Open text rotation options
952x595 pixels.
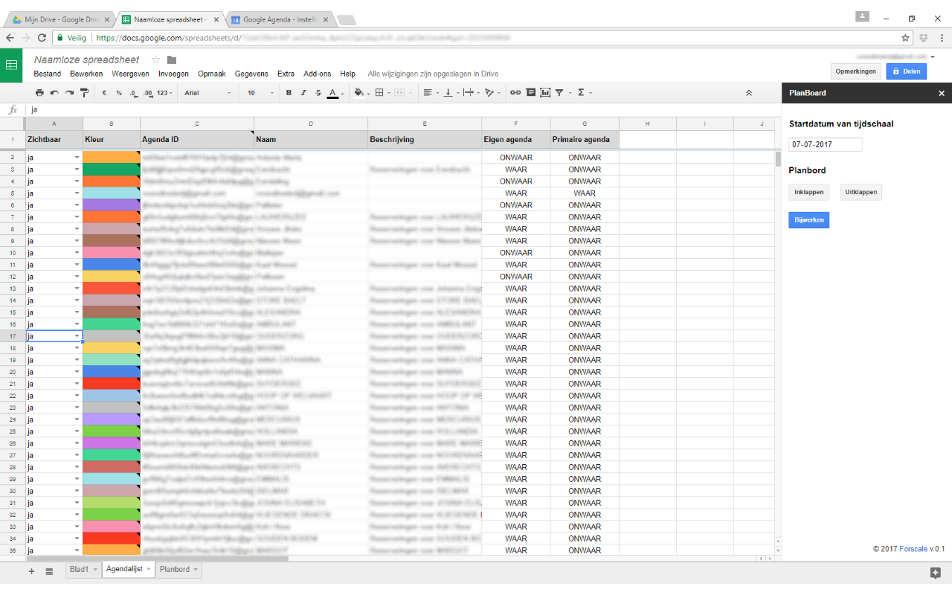pos(492,93)
